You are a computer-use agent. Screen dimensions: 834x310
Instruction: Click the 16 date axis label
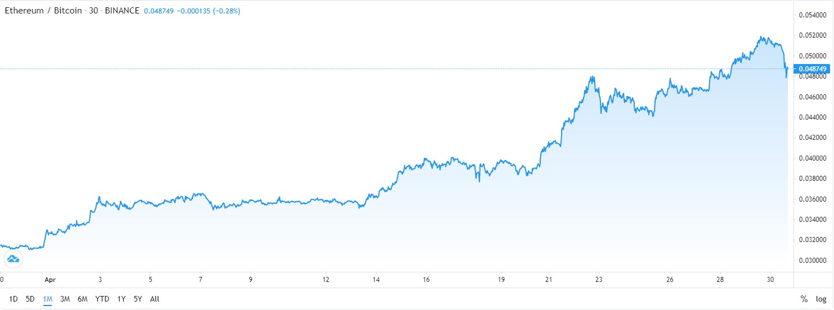(x=426, y=279)
